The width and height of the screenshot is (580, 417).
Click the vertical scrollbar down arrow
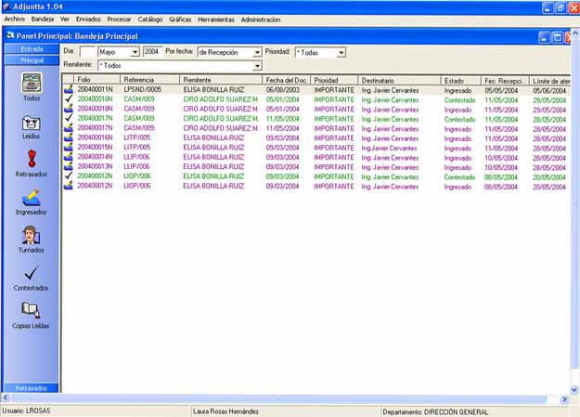[x=574, y=389]
